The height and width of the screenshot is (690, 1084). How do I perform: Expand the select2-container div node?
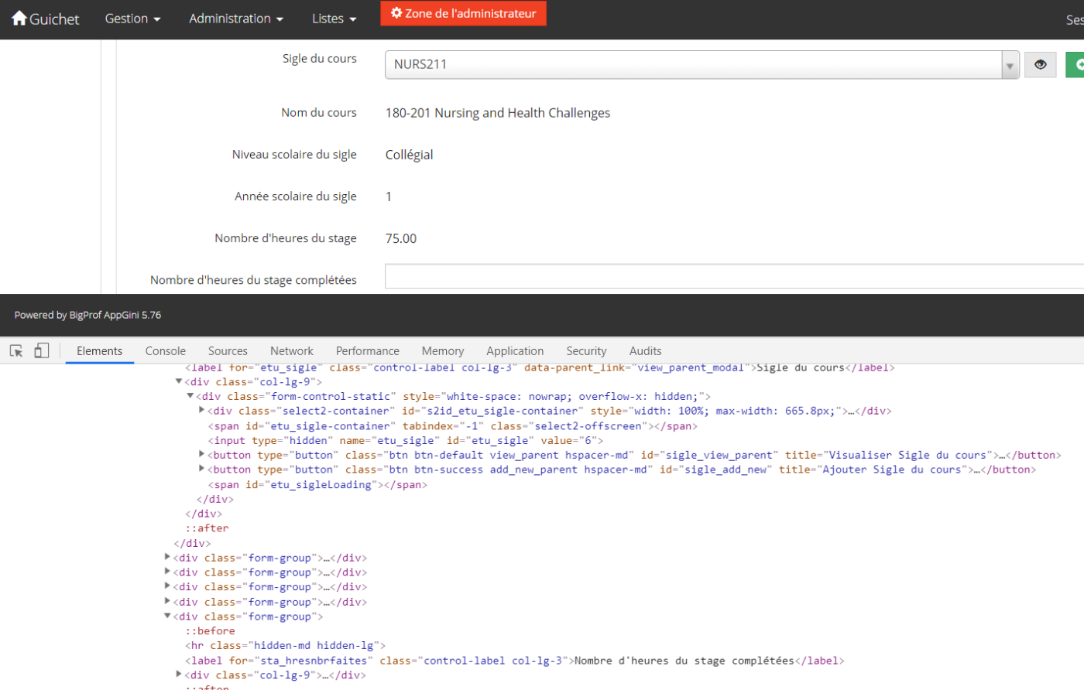click(x=201, y=411)
